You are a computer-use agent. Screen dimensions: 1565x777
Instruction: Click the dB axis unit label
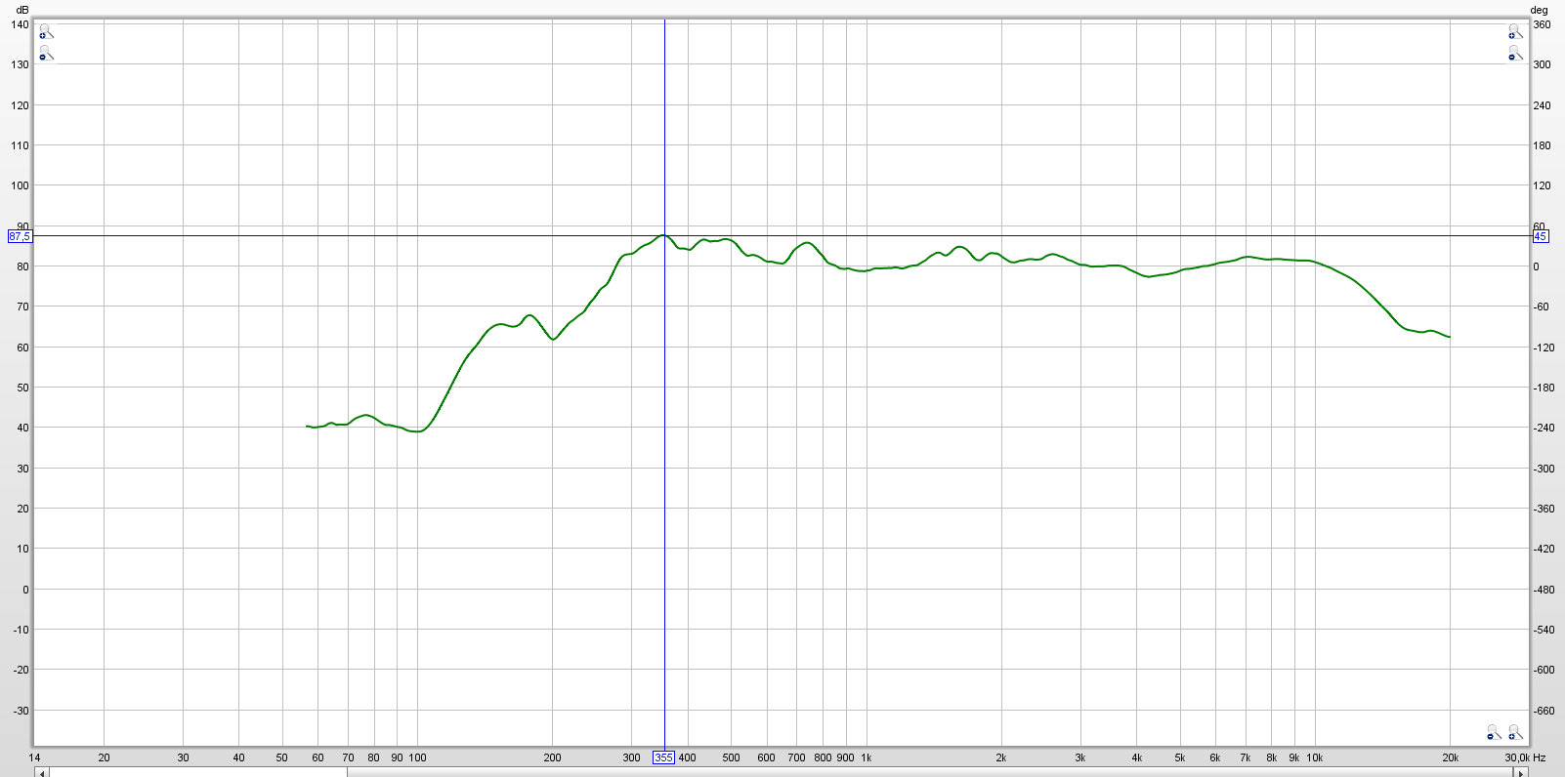click(x=22, y=10)
